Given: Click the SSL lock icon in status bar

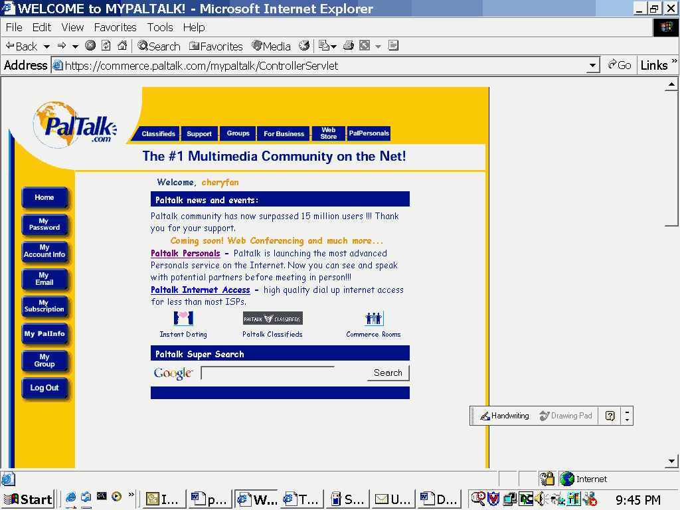Looking at the screenshot, I should pyautogui.click(x=547, y=478).
